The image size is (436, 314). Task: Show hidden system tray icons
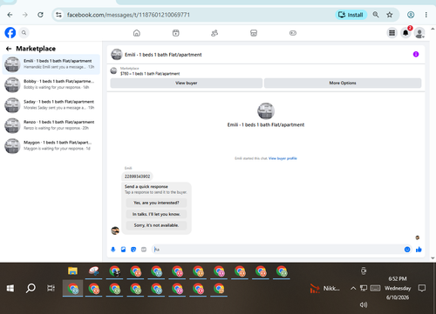[x=353, y=288]
